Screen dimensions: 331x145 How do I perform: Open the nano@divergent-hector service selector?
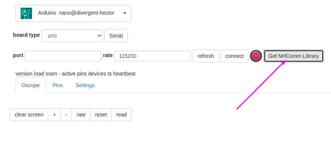coord(73,13)
